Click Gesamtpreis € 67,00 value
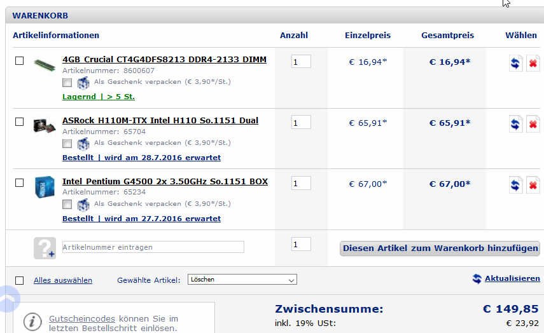 [450, 184]
